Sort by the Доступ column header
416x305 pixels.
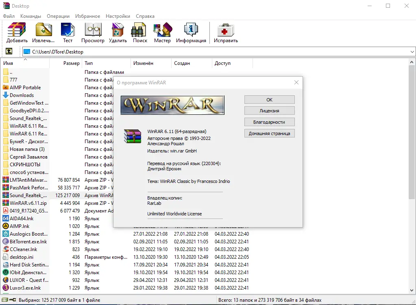coord(233,63)
